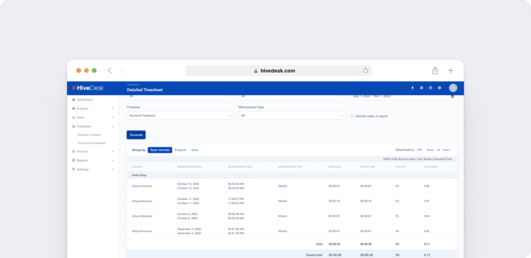This screenshot has width=531, height=258.
Task: Click the Generate button
Action: pyautogui.click(x=136, y=135)
